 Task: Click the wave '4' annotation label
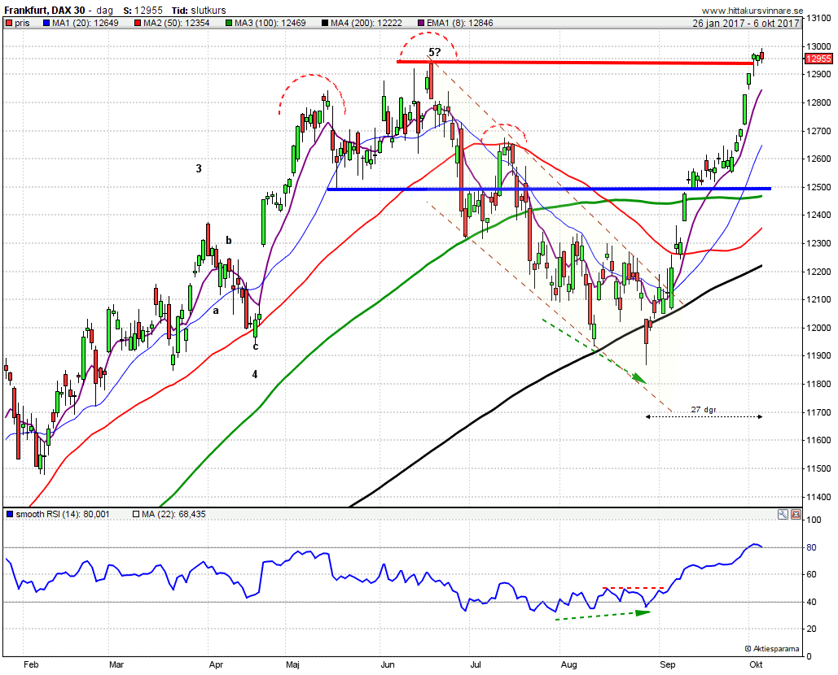pyautogui.click(x=255, y=375)
